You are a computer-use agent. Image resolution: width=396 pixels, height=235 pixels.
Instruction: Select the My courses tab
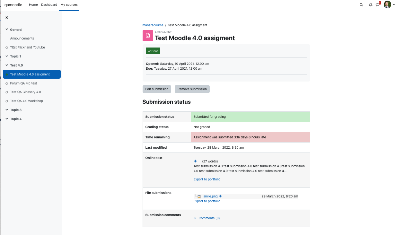pos(69,5)
